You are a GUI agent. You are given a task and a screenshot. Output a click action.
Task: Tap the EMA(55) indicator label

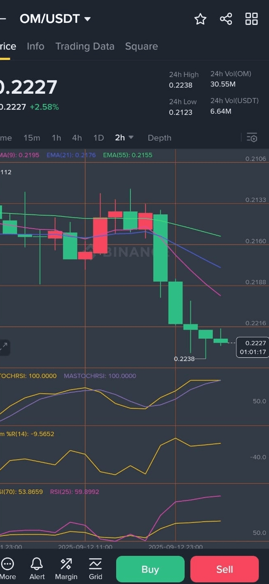click(128, 155)
